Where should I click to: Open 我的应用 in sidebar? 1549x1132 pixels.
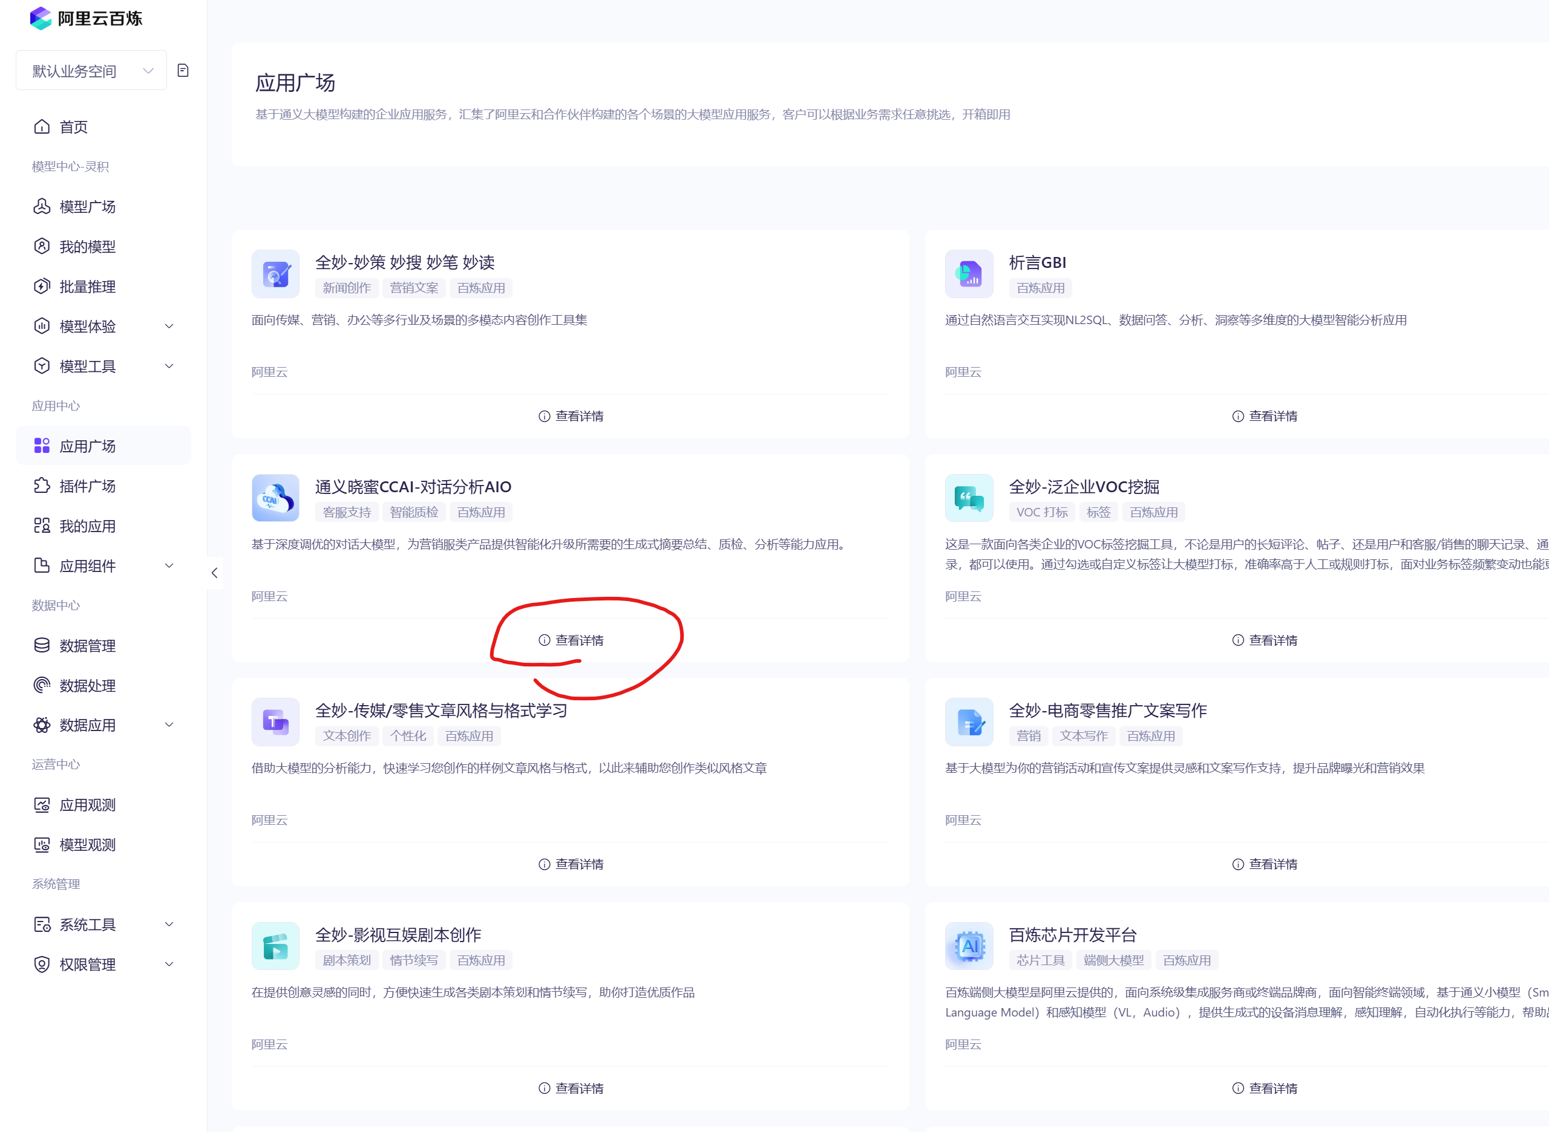click(87, 526)
